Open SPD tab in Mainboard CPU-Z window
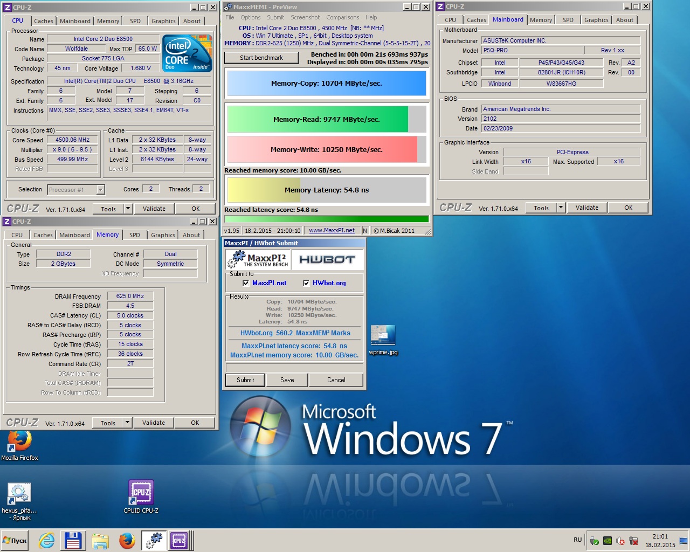Screen dimensions: 690x552 (568, 20)
